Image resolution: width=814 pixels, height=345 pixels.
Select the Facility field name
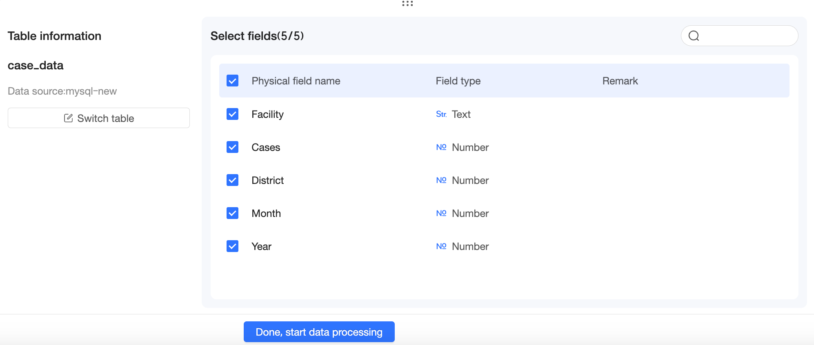coord(267,114)
